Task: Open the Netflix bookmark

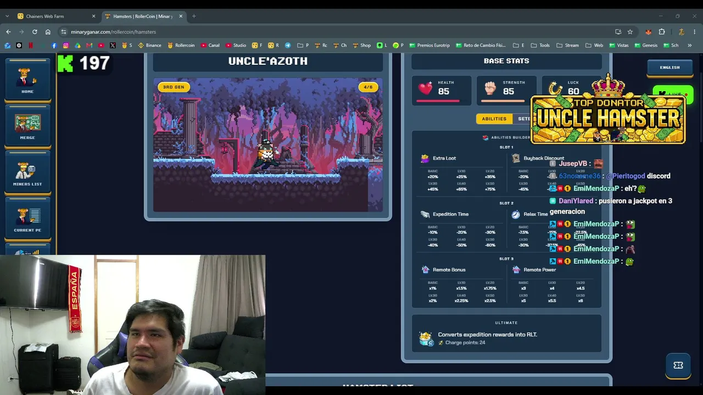Action: [31, 46]
